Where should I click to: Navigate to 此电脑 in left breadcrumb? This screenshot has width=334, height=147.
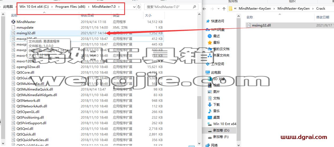point(8,7)
